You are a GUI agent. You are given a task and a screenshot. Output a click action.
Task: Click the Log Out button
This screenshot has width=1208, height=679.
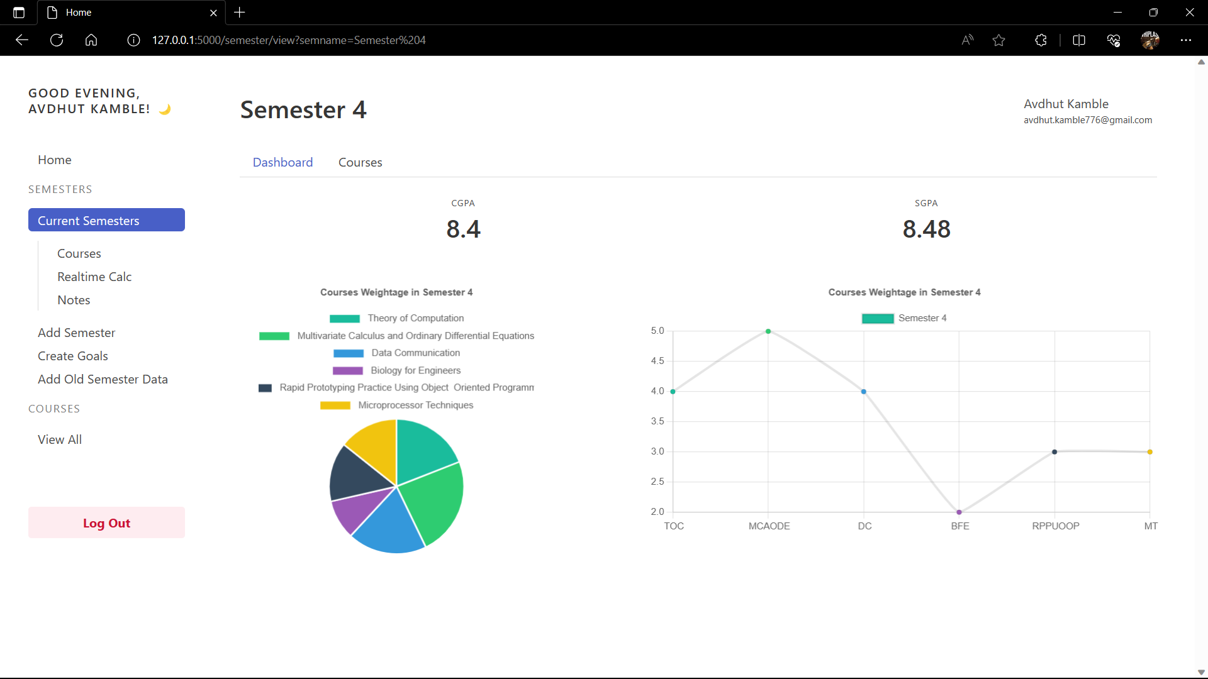click(106, 522)
